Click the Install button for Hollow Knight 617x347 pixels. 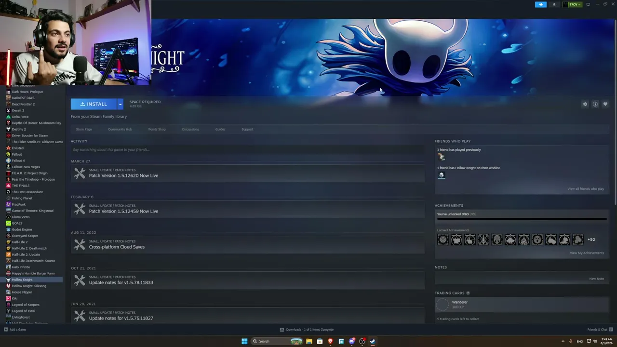pyautogui.click(x=94, y=104)
